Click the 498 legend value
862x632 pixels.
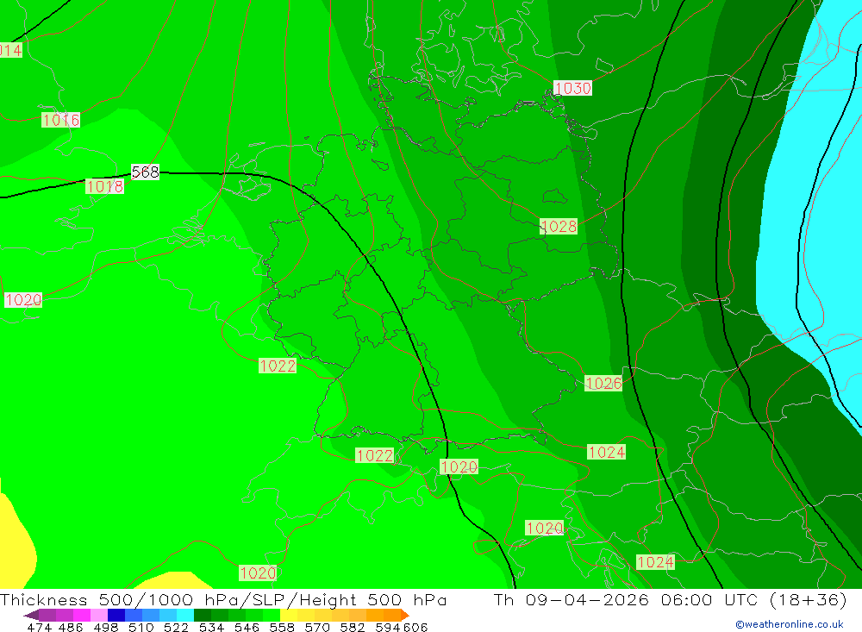coord(105,628)
